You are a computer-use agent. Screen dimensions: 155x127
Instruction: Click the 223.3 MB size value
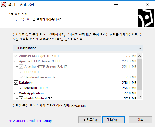click(129, 61)
